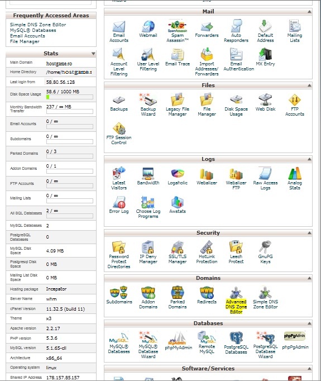
Task: View the Error Log
Action: click(119, 205)
